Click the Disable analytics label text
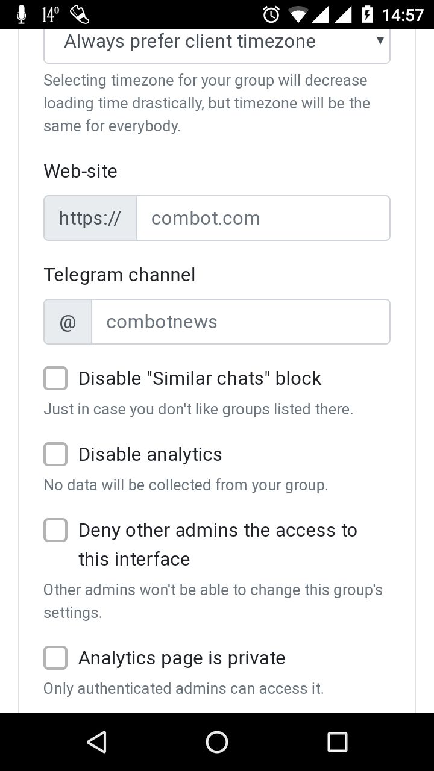Image resolution: width=434 pixels, height=771 pixels. coord(150,455)
